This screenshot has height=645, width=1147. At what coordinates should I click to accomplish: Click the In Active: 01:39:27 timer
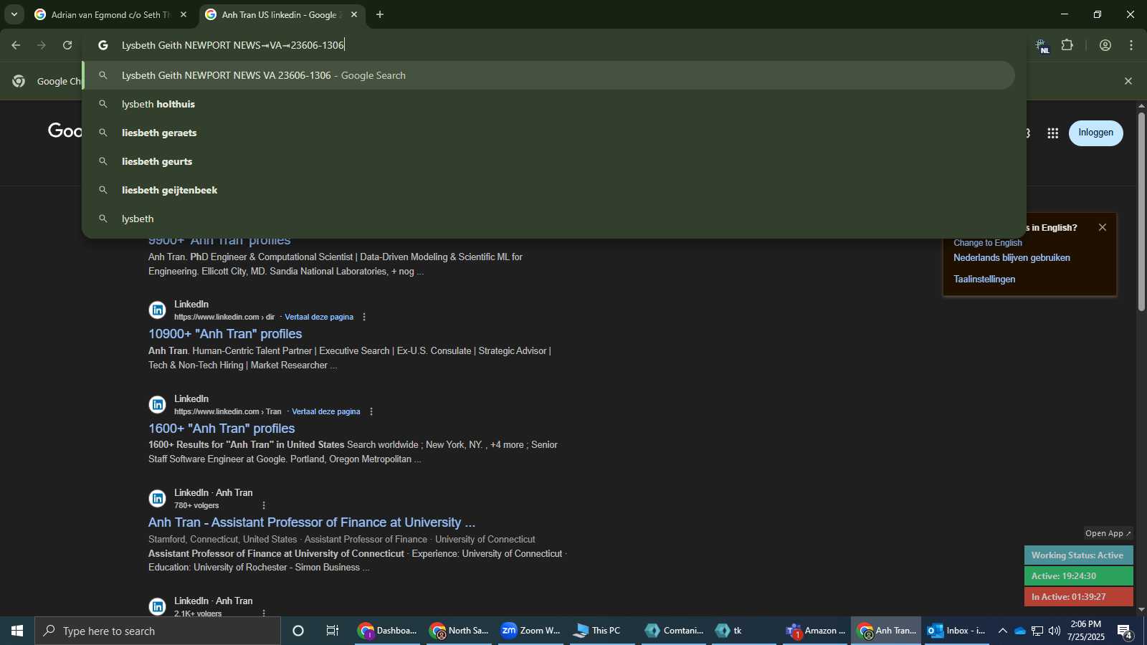pyautogui.click(x=1078, y=597)
